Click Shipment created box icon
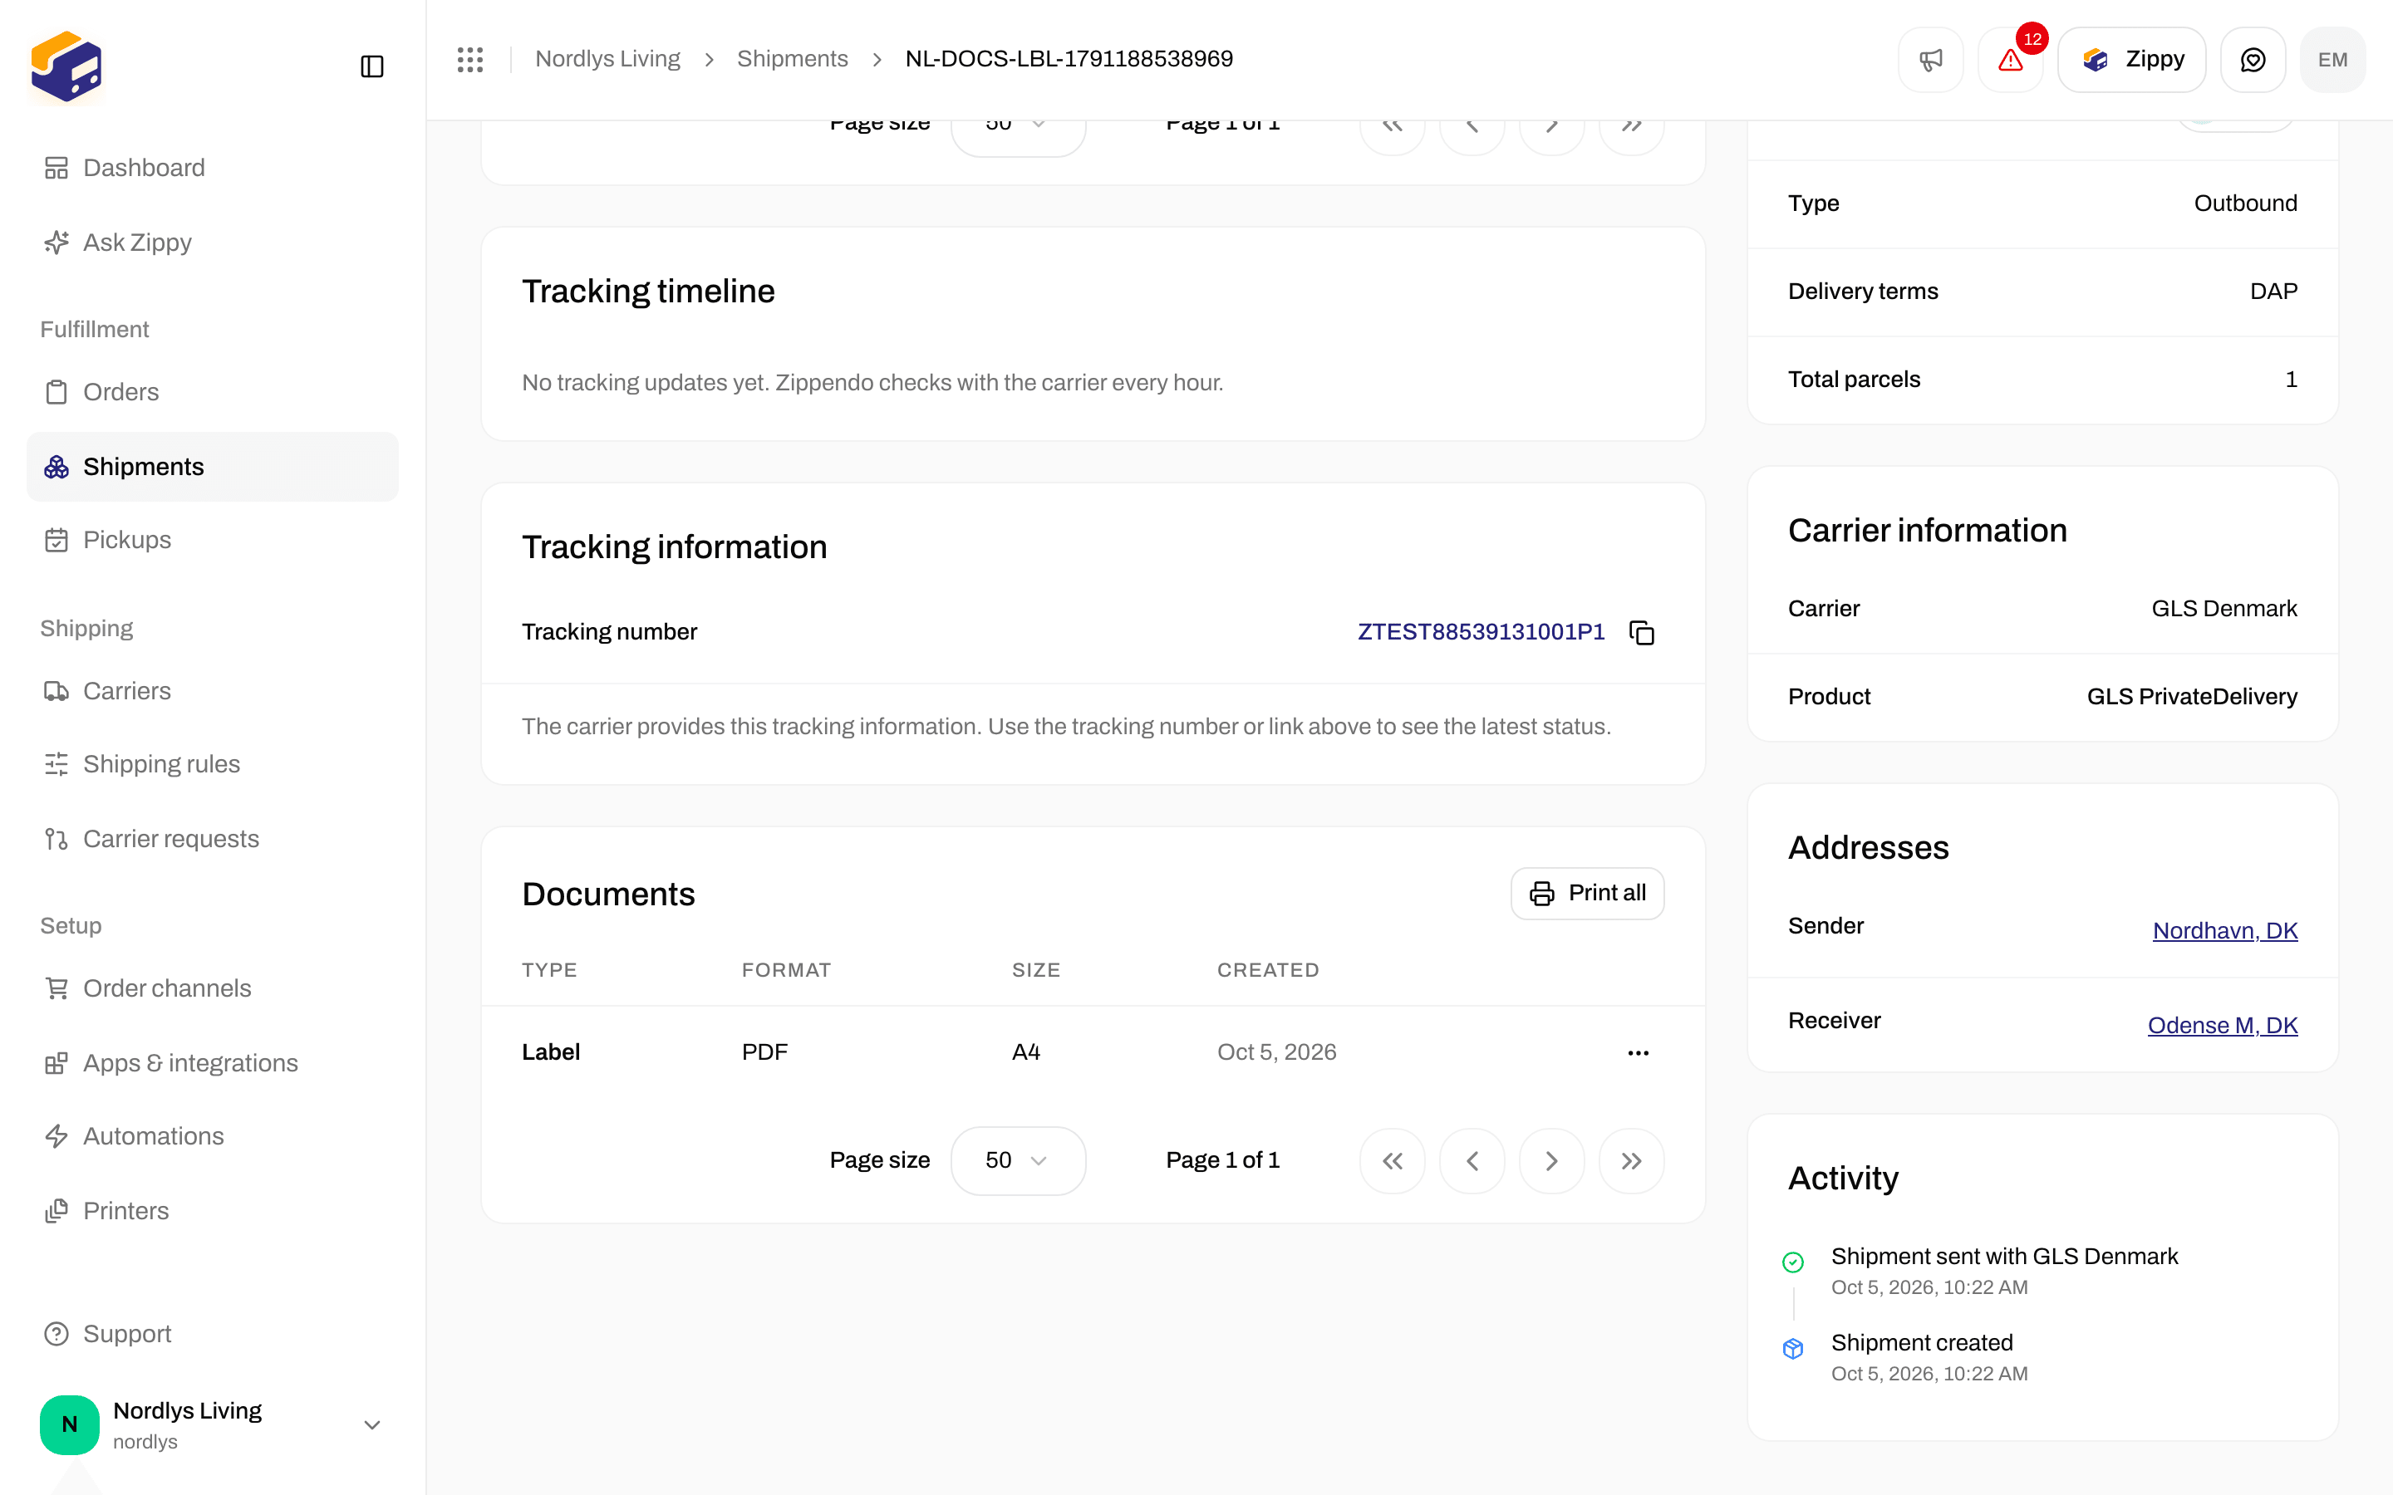Viewport: 2393px width, 1495px height. click(1793, 1349)
